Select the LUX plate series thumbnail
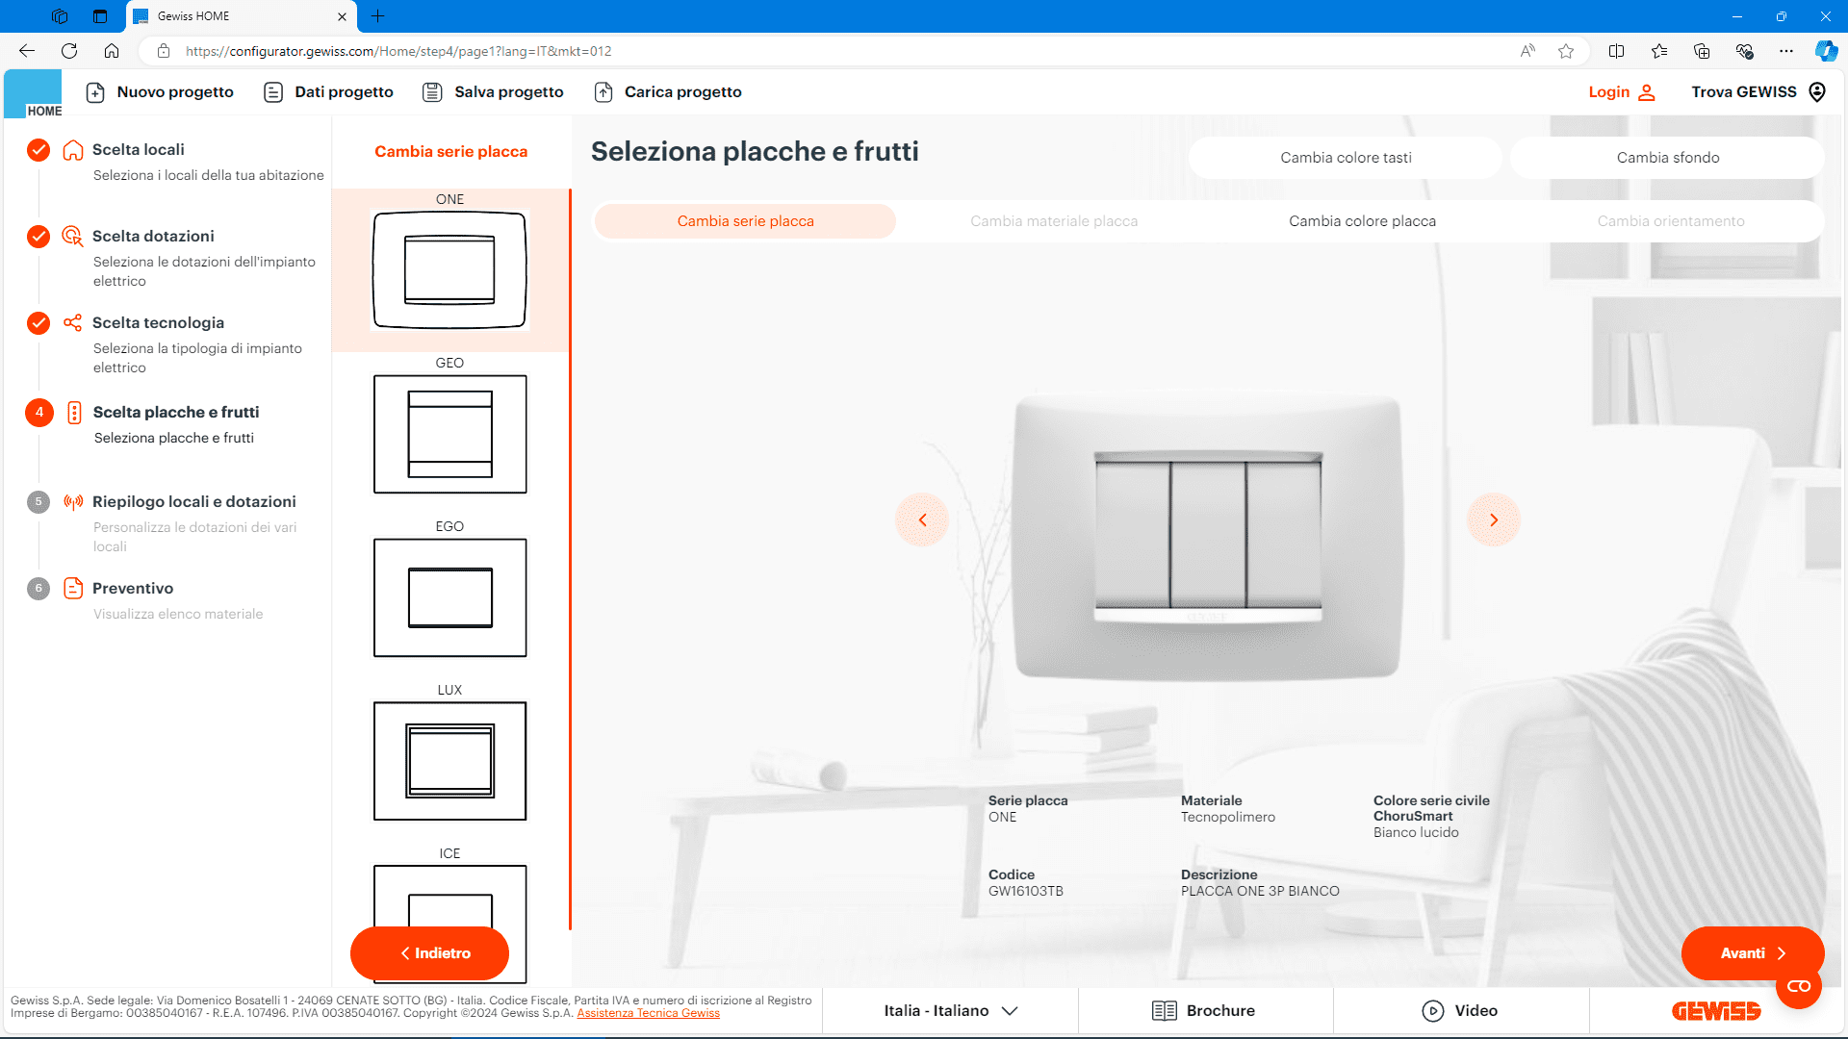Viewport: 1848px width, 1039px height. 450,761
